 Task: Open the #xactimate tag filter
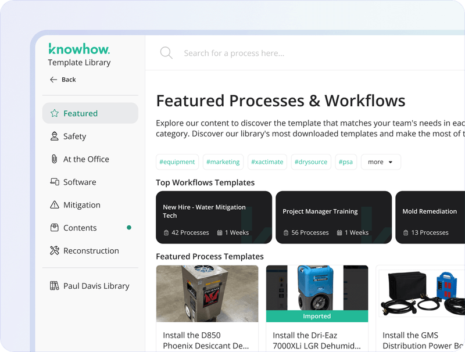(x=267, y=162)
